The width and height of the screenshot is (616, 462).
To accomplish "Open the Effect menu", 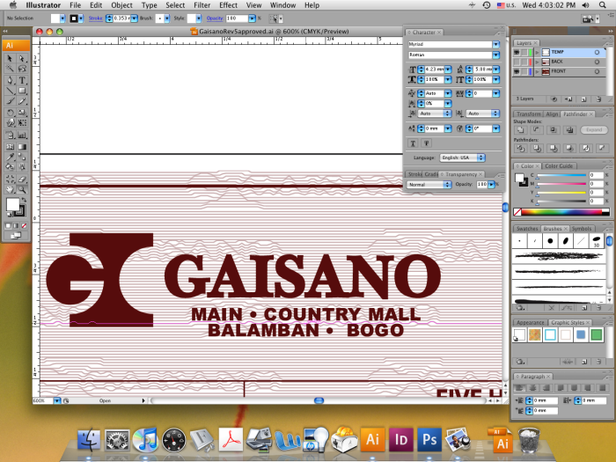I will point(229,5).
